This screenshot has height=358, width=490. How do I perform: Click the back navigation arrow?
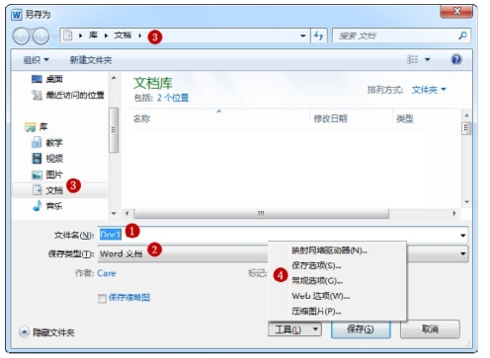(x=22, y=36)
